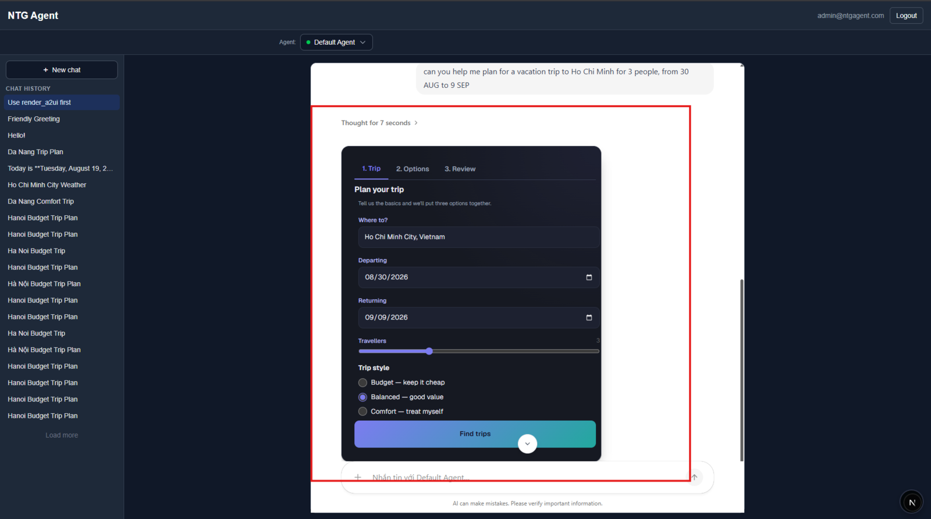Switch to the 3. Review tab
Screen dimensions: 931x519
[460, 169]
